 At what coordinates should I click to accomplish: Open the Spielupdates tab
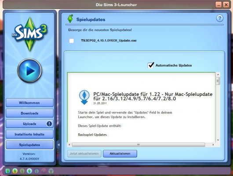[x=29, y=145]
